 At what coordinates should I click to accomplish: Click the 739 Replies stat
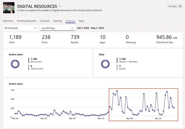[x=75, y=39]
